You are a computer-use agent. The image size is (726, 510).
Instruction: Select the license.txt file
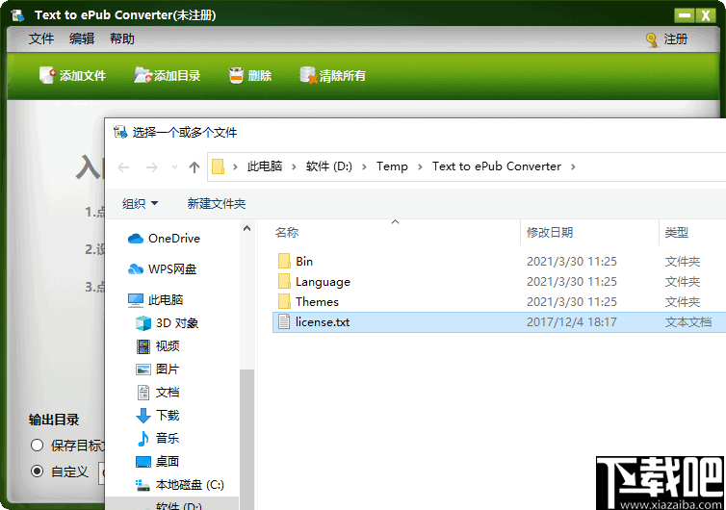click(x=499, y=322)
